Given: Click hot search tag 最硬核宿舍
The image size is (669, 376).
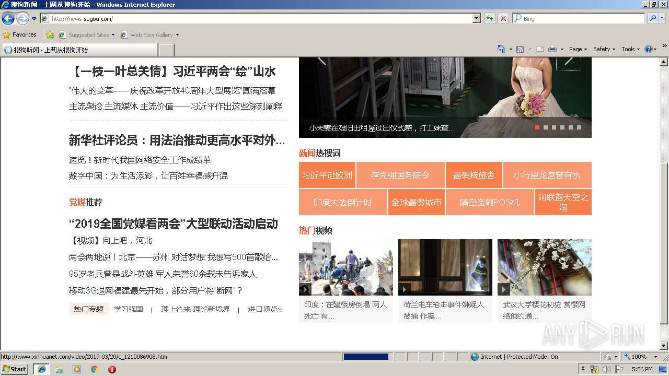Looking at the screenshot, I should point(474,175).
